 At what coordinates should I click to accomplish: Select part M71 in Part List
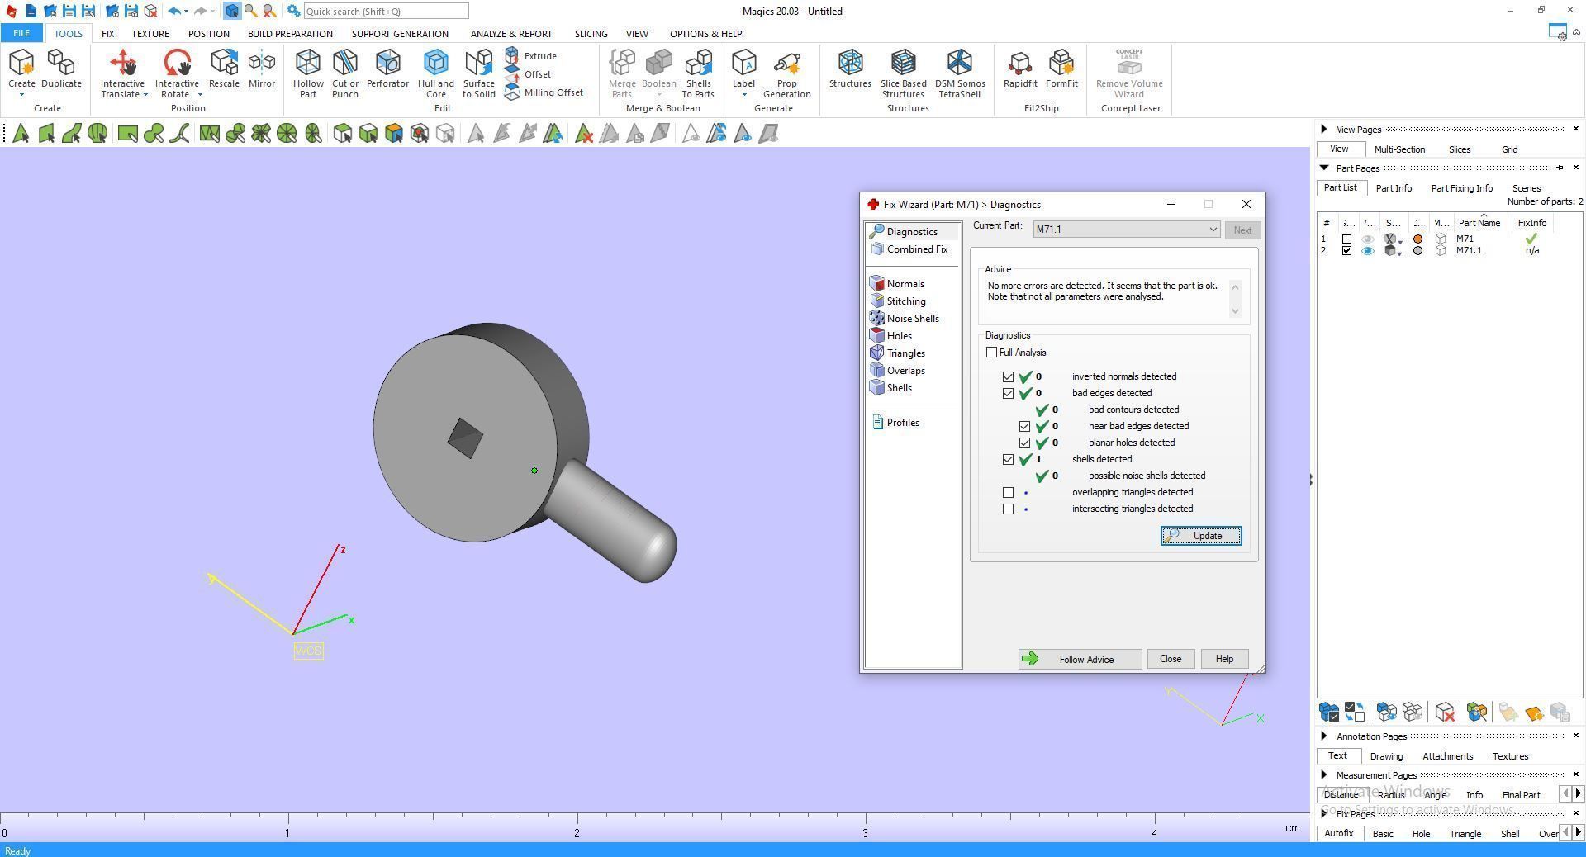tap(1465, 239)
